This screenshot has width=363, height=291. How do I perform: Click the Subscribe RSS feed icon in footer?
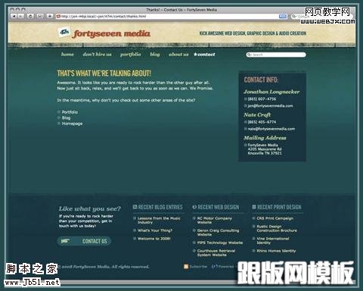click(186, 267)
